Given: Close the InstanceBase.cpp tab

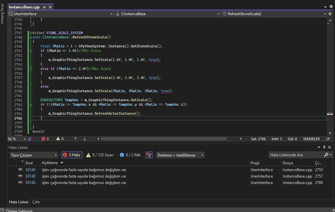Looking at the screenshot, I should 50,7.
